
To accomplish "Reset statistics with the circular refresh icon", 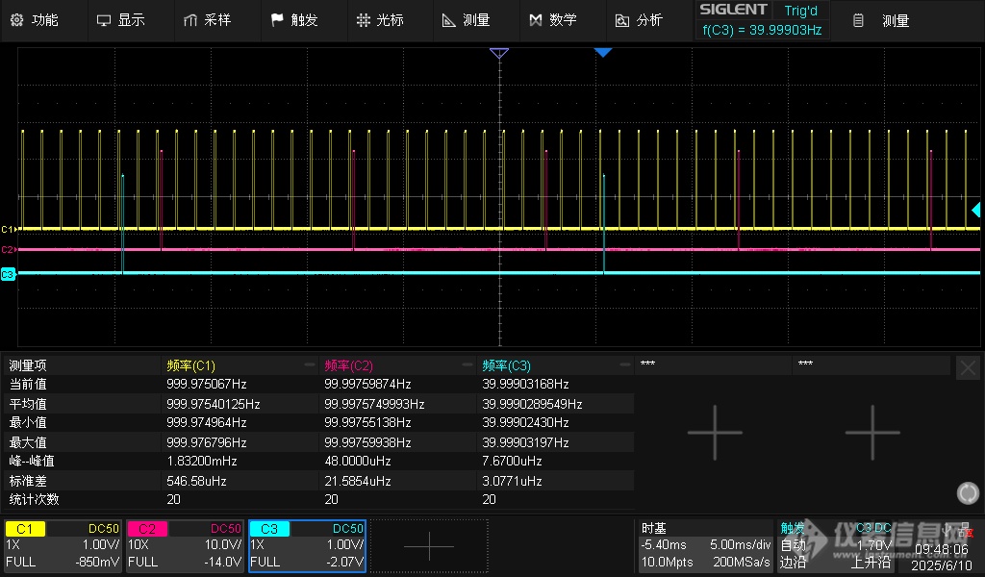I will 968,493.
